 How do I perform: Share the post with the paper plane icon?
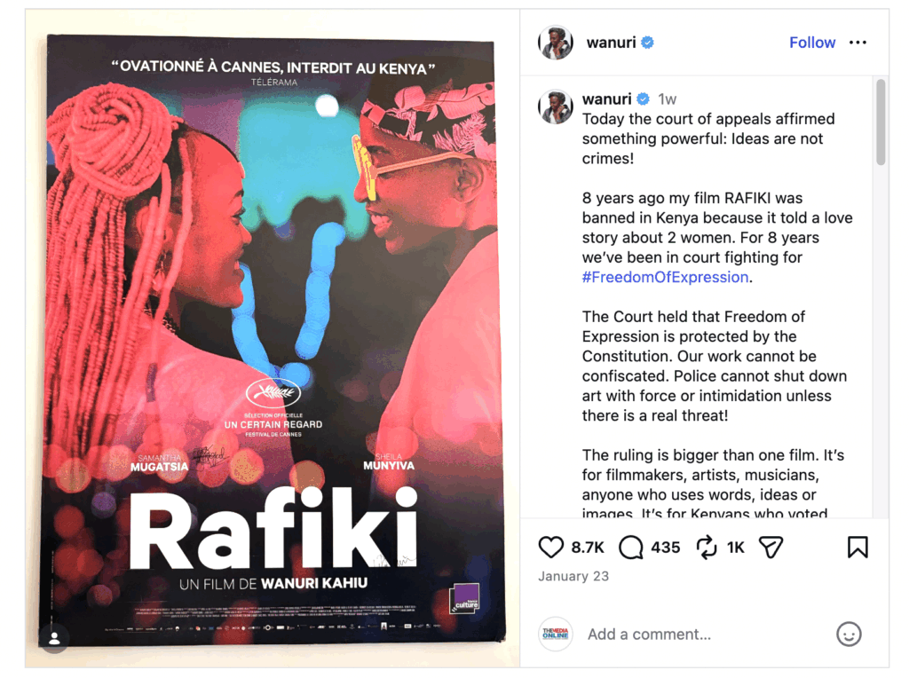tap(771, 547)
